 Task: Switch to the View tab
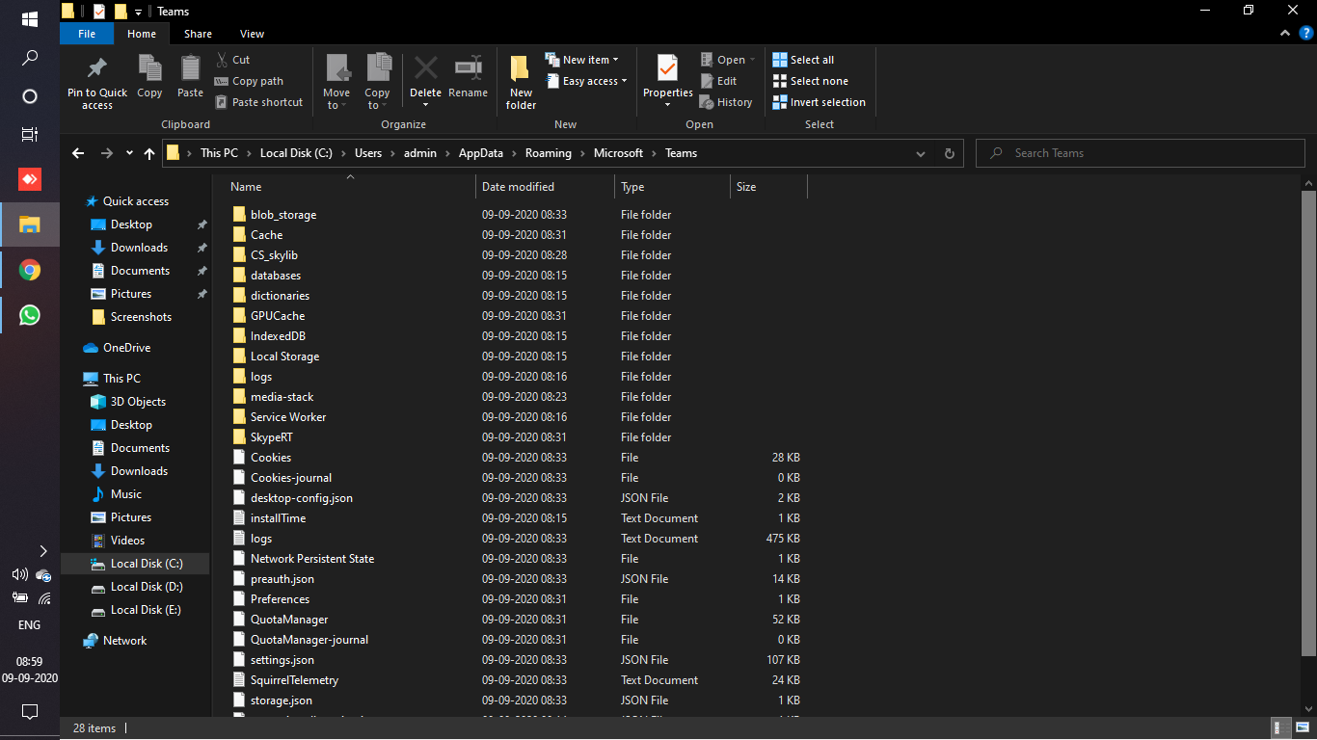click(252, 34)
